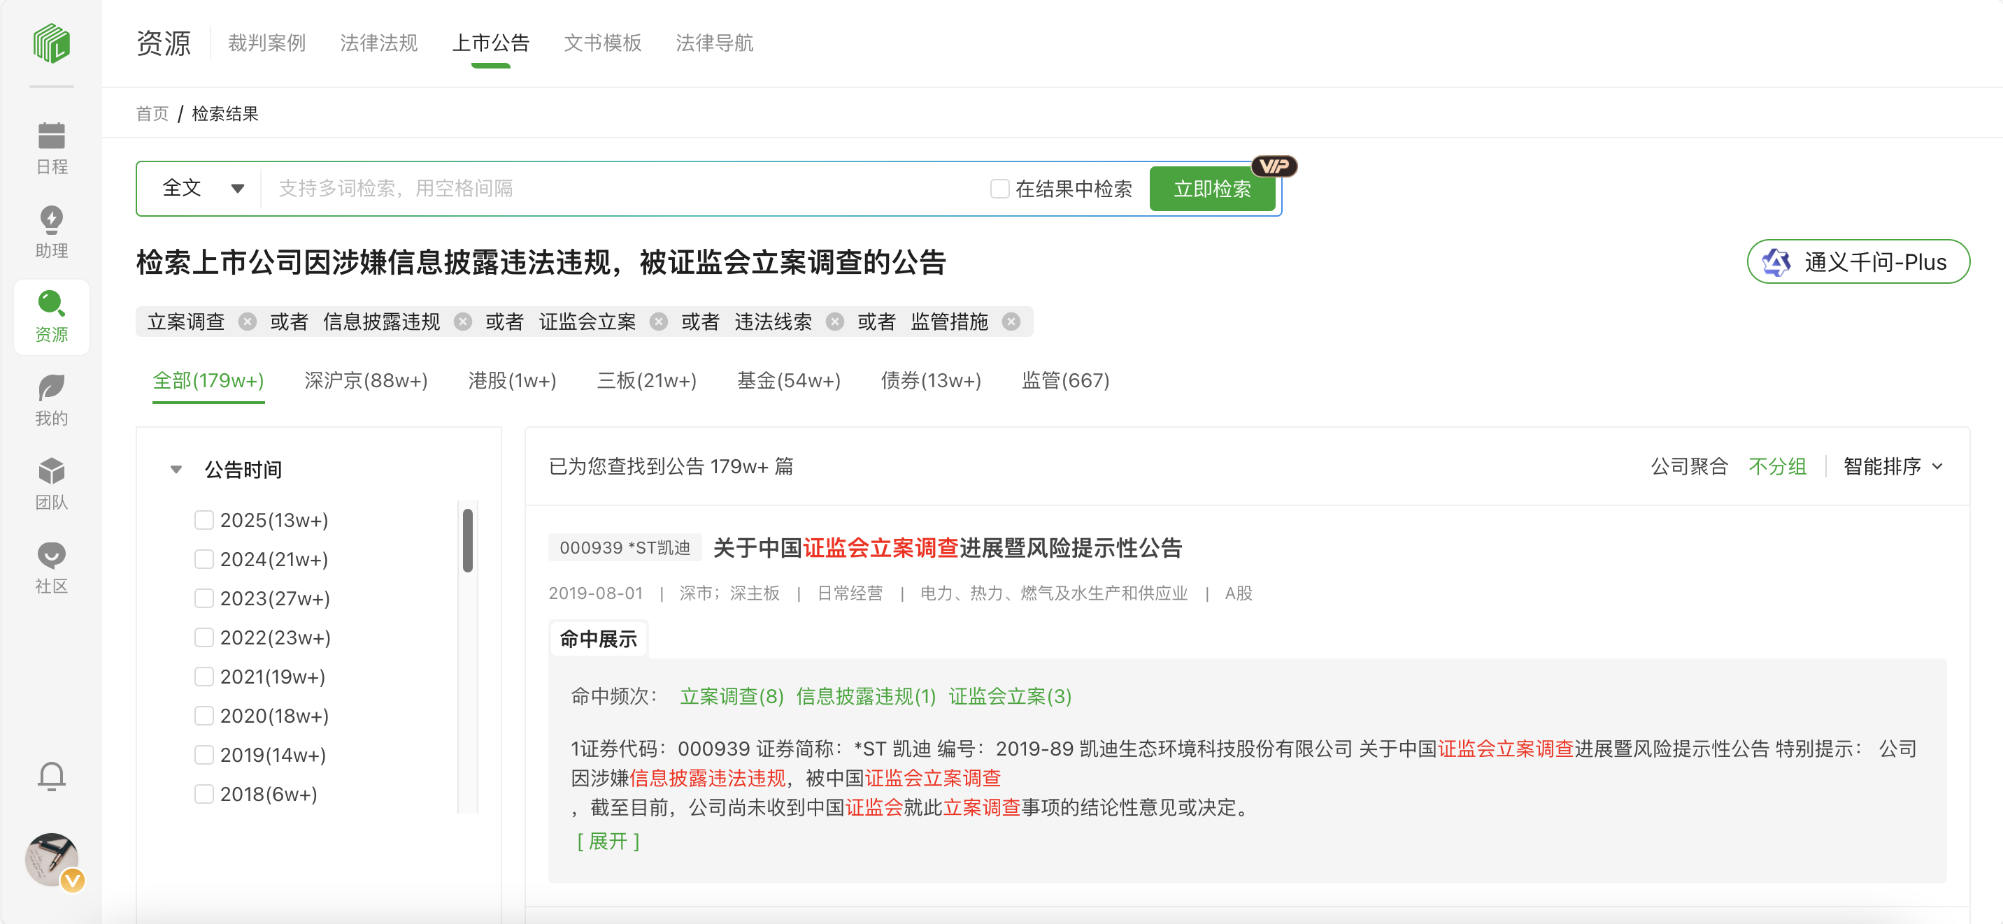Check the 在结果中检索 checkbox
Screen dimensions: 2003x924
pyautogui.click(x=999, y=189)
